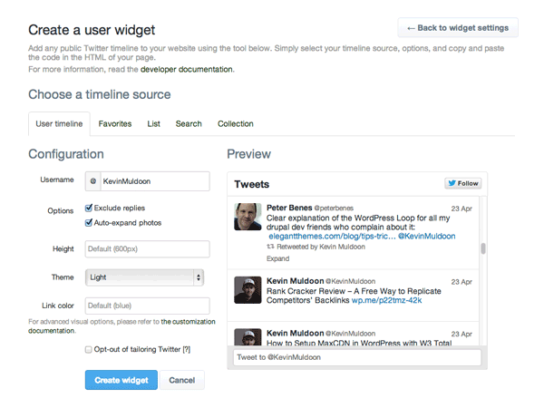544x408 pixels.
Task: Click the Twitter bird Follow button
Action: pos(462,183)
